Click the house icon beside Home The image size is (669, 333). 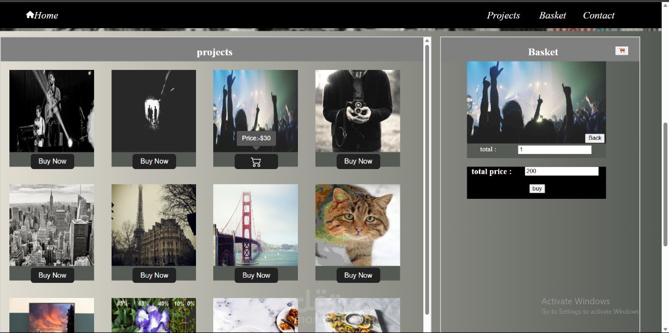point(30,15)
